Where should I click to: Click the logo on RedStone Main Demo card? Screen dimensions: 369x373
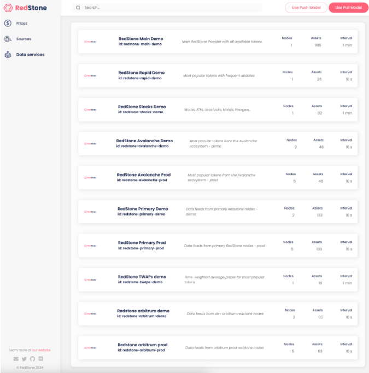[x=90, y=42]
